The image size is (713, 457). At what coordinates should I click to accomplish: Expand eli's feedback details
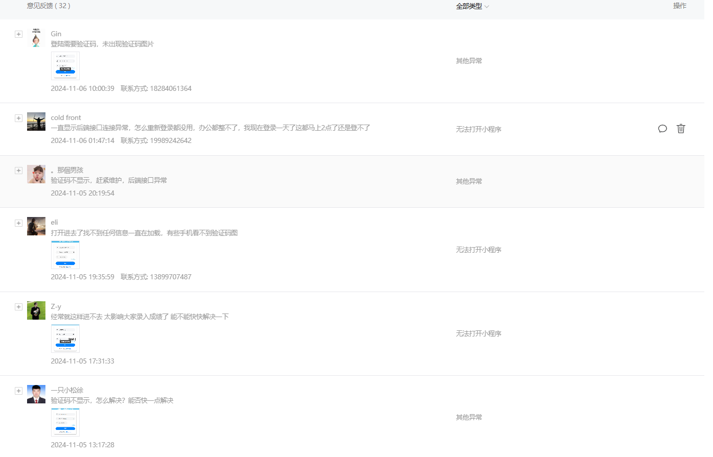pyautogui.click(x=18, y=223)
